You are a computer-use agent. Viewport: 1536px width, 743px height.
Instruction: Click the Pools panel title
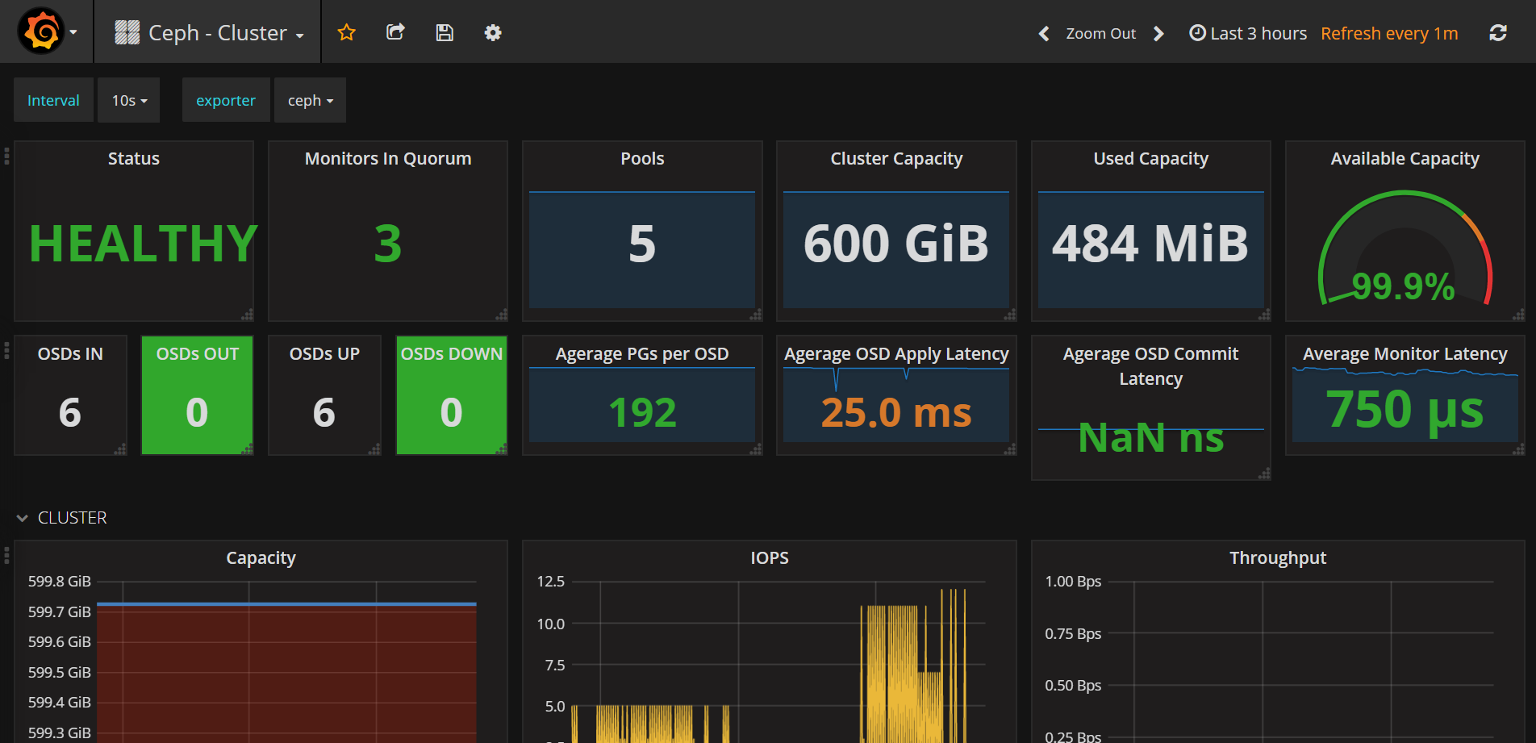tap(642, 158)
